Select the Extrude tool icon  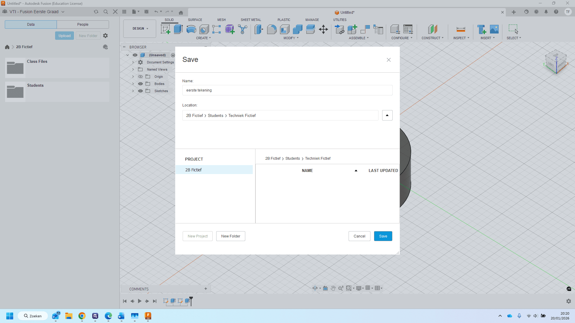(178, 29)
